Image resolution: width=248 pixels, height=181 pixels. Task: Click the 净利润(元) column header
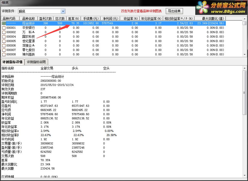[110, 19]
